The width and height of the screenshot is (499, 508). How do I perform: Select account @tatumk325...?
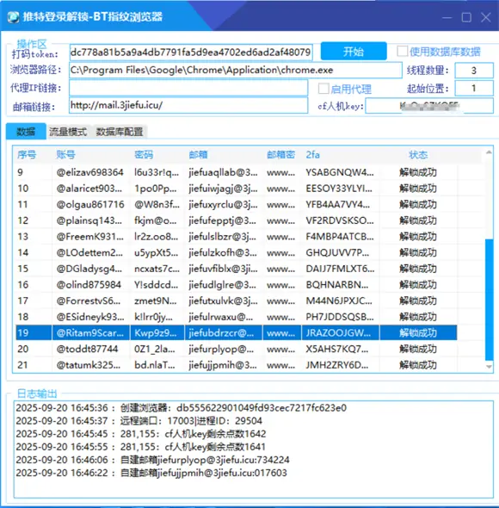89,365
